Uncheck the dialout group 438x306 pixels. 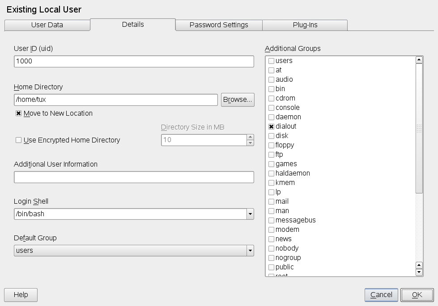tap(271, 126)
